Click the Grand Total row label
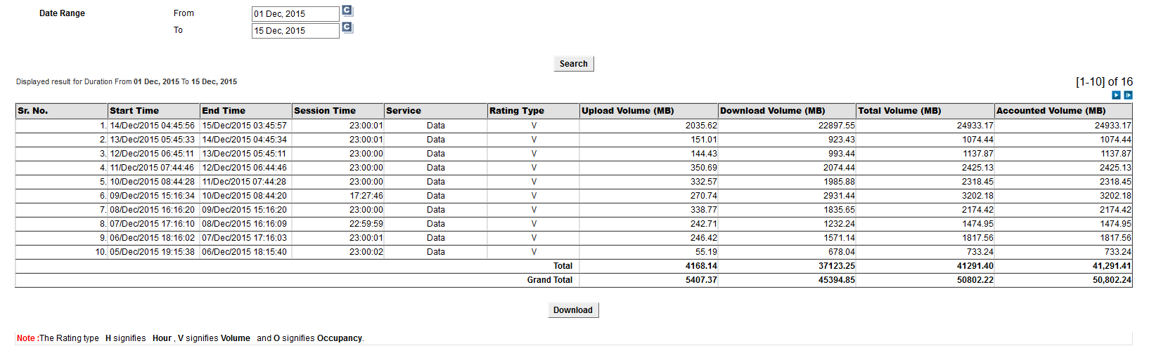1168x346 pixels. (x=549, y=280)
